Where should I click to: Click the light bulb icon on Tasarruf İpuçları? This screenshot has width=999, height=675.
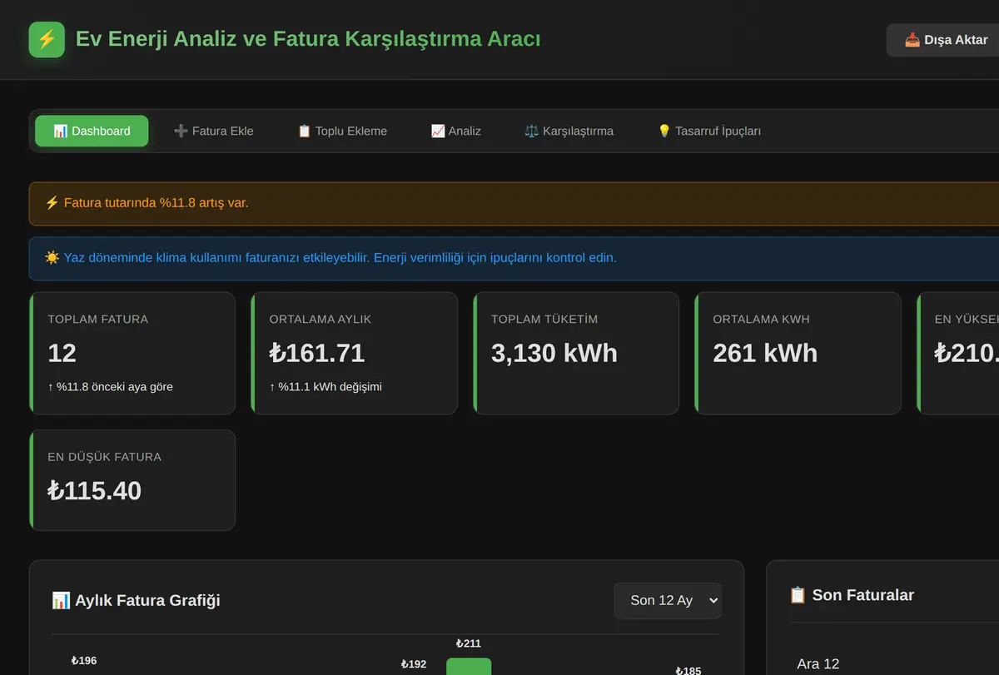pos(664,131)
